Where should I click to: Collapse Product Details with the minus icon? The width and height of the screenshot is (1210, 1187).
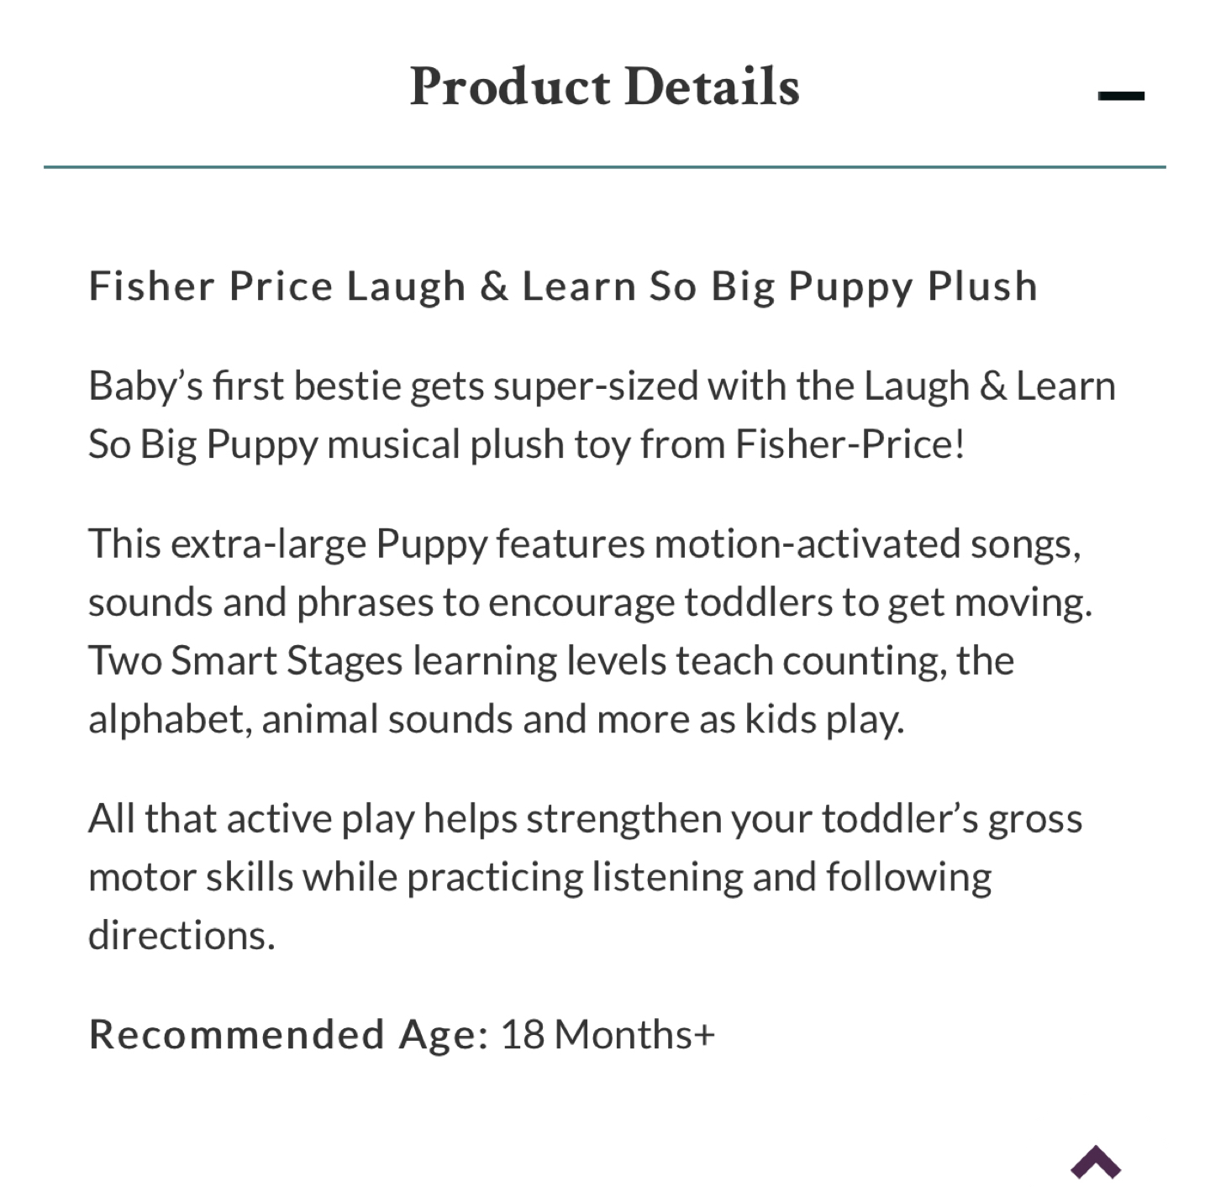1121,96
